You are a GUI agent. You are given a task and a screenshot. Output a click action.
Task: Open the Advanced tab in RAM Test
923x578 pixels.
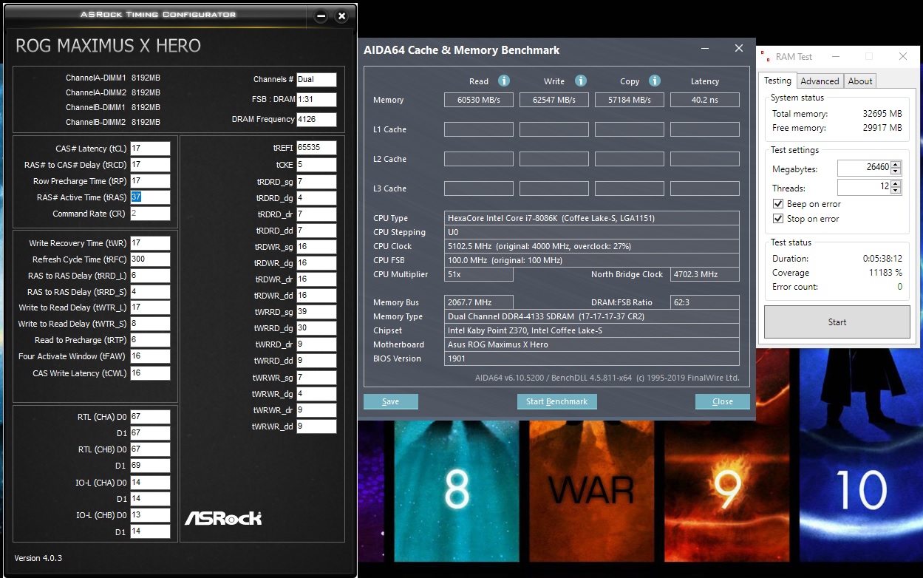tap(820, 81)
